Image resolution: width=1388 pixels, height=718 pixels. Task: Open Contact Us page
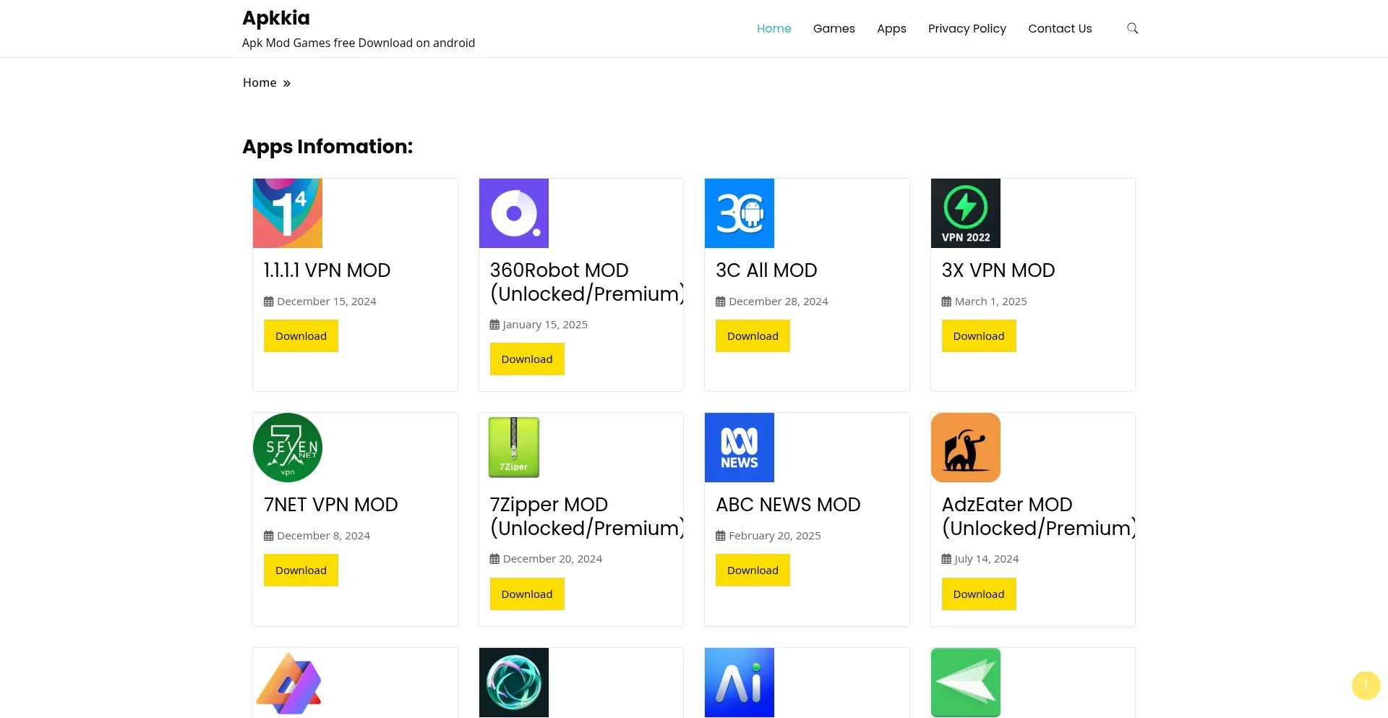tap(1060, 28)
